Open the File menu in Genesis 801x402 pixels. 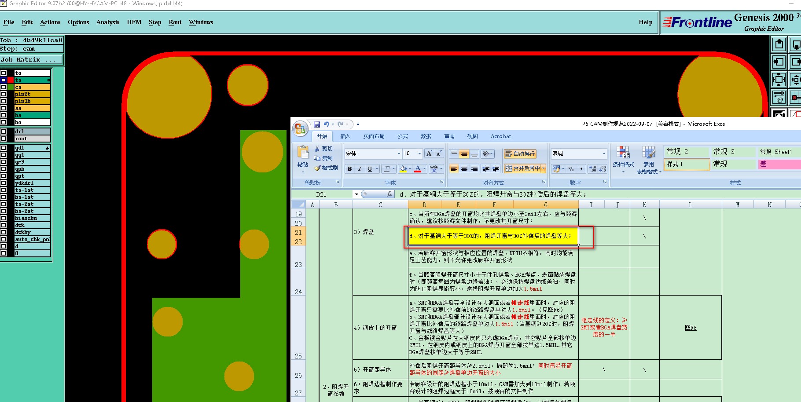click(9, 22)
